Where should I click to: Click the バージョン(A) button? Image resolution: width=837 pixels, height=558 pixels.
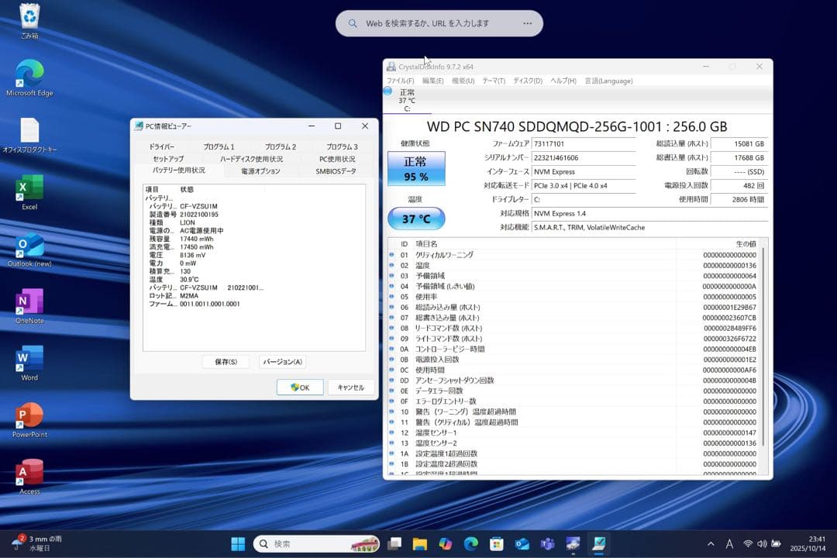click(282, 361)
